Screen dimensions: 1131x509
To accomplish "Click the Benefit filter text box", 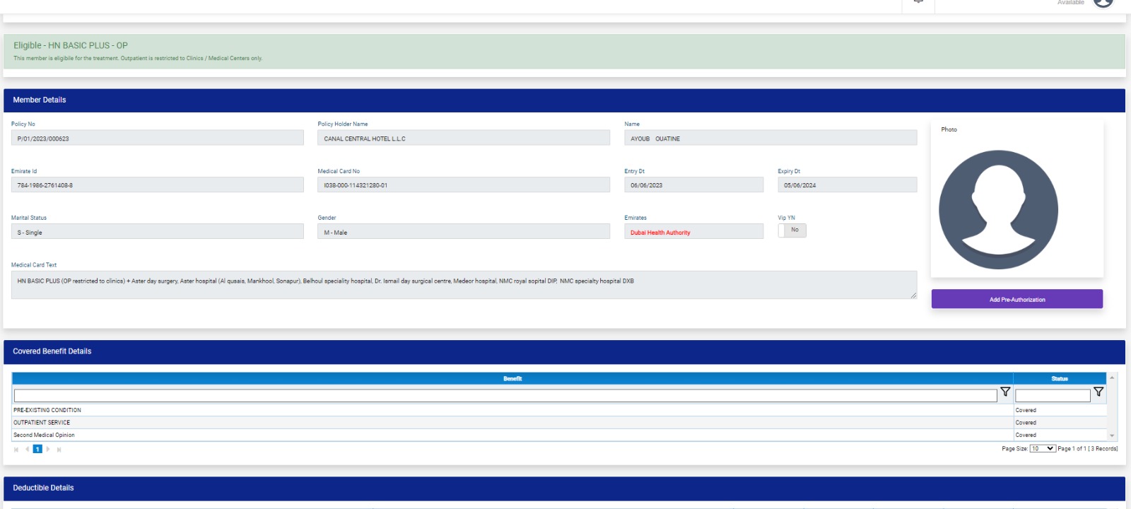I will click(x=505, y=396).
